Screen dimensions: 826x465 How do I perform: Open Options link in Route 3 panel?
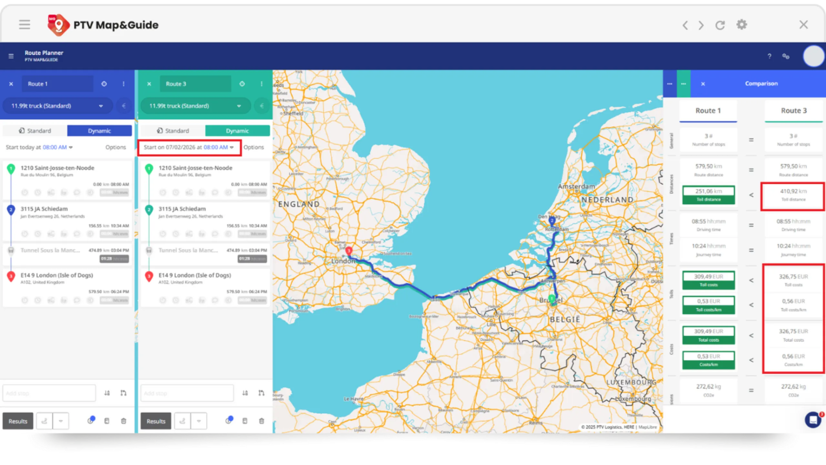tap(254, 147)
